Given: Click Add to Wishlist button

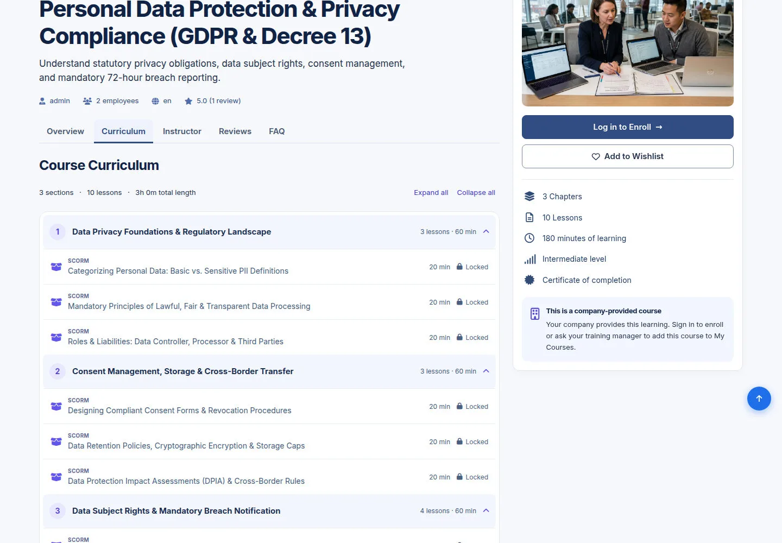Looking at the screenshot, I should pos(628,156).
